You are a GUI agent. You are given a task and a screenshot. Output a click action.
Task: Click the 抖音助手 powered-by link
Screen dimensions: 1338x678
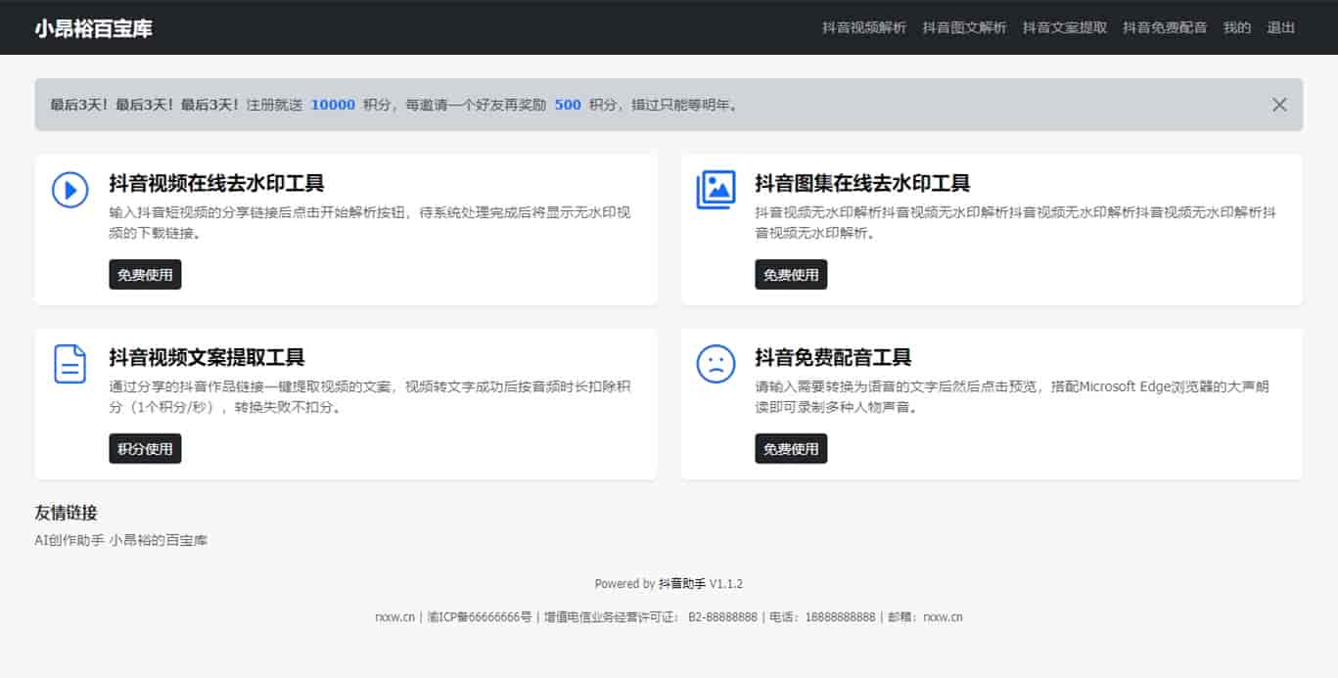[x=682, y=584]
